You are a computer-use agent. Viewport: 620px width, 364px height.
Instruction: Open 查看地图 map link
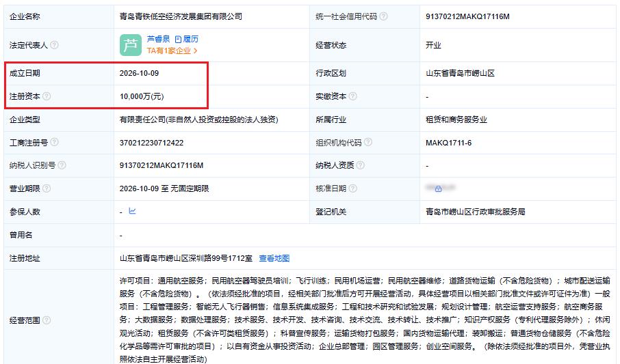tap(274, 258)
